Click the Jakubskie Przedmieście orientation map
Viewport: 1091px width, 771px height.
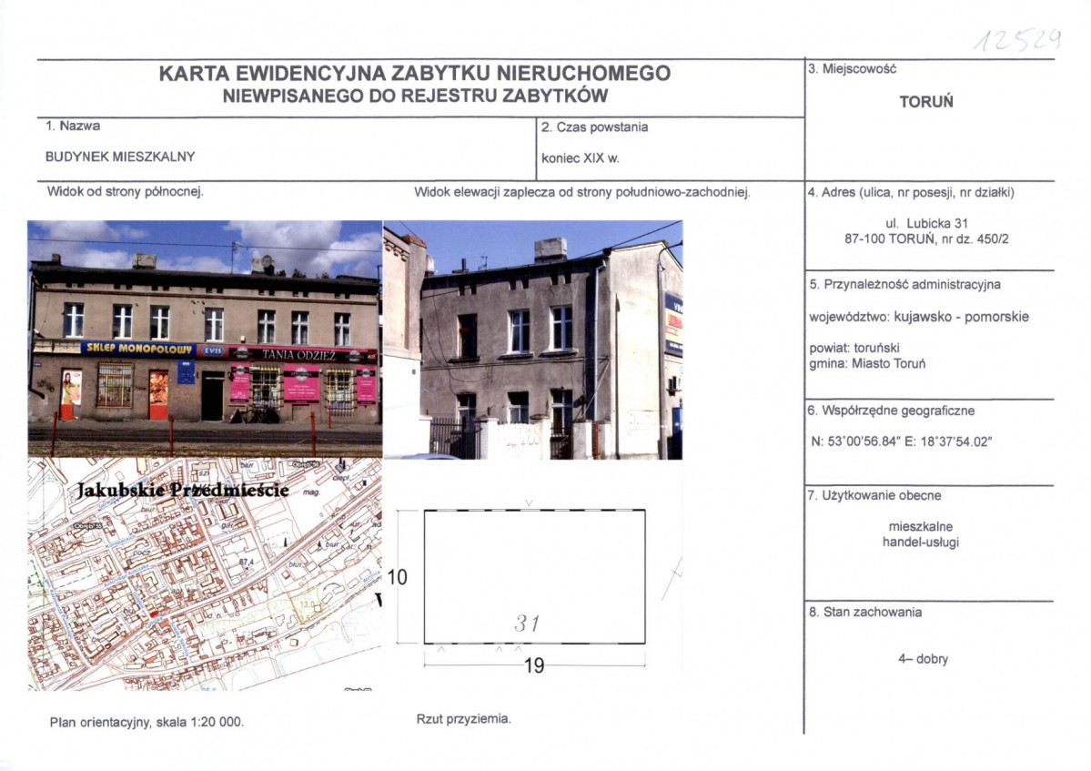point(205,573)
